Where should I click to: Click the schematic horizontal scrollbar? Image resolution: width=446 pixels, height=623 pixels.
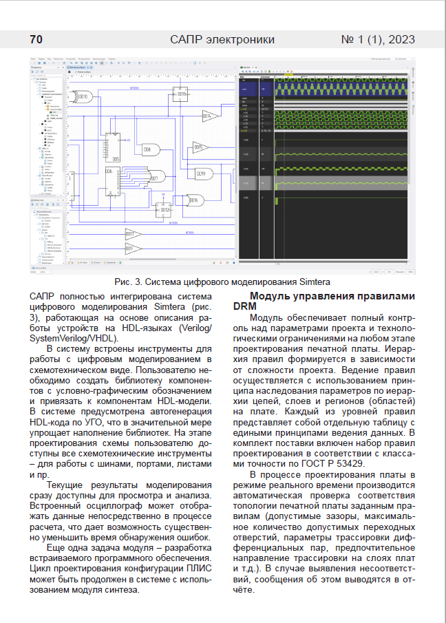point(153,259)
